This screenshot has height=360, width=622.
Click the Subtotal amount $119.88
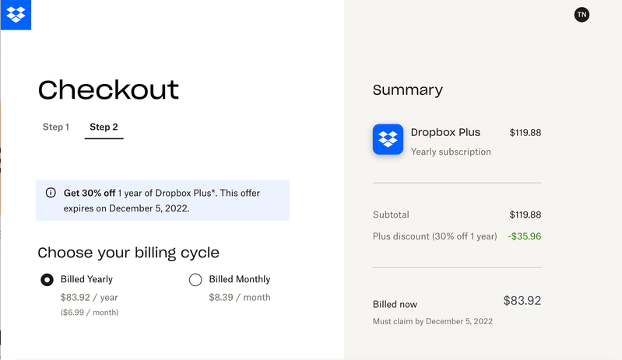(525, 215)
